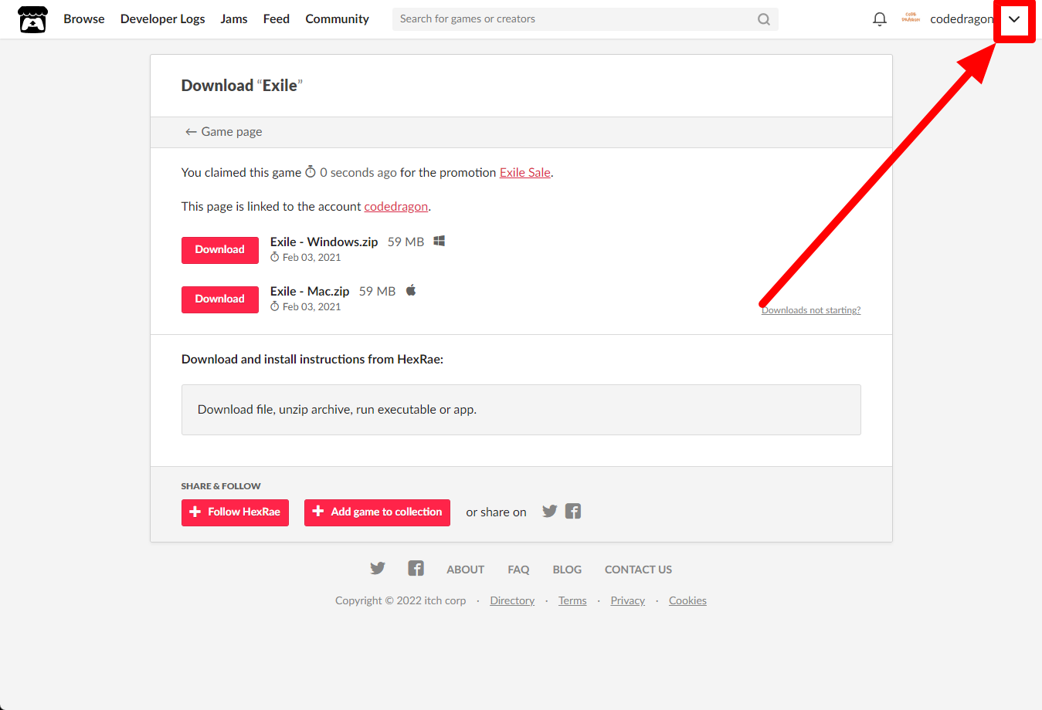Open CONTACT US footer link
This screenshot has height=710, width=1042.
tap(638, 570)
